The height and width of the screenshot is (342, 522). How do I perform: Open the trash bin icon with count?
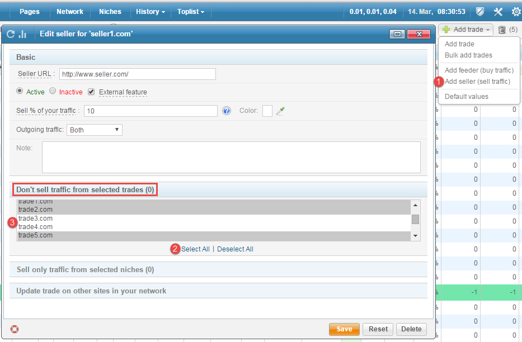click(502, 30)
